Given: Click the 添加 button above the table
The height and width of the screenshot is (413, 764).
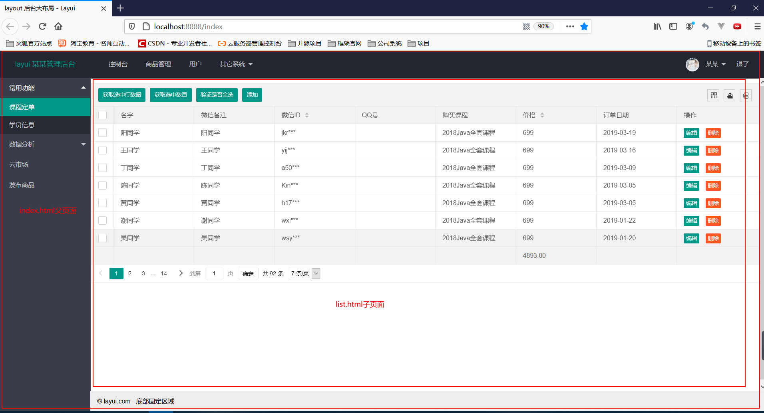Looking at the screenshot, I should [252, 95].
